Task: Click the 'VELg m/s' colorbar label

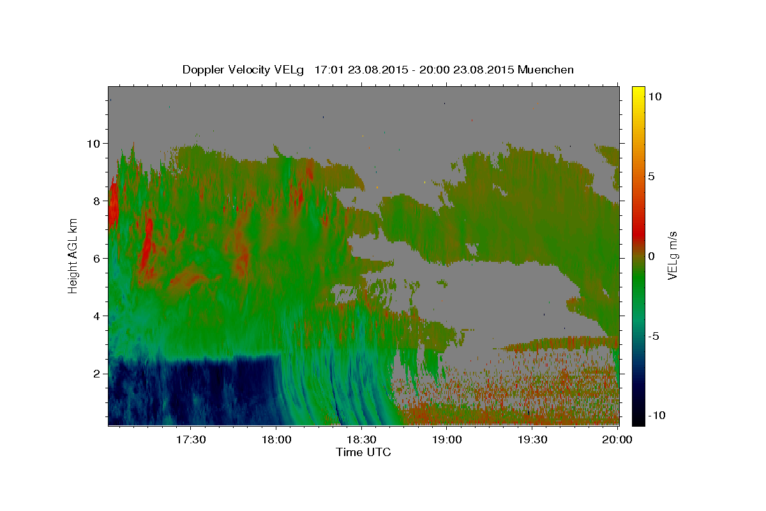Action: tap(672, 255)
